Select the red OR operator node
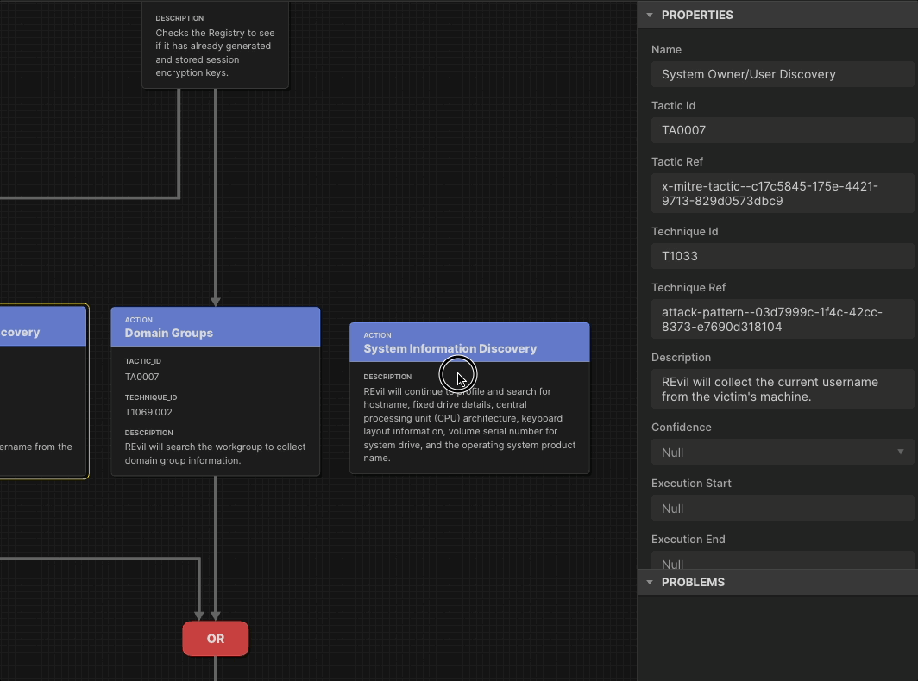The width and height of the screenshot is (918, 681). [215, 638]
